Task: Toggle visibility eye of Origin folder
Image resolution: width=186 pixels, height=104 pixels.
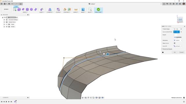Action: tap(7, 24)
